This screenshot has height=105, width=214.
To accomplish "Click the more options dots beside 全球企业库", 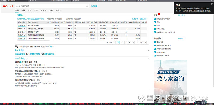I will click(x=148, y=59).
